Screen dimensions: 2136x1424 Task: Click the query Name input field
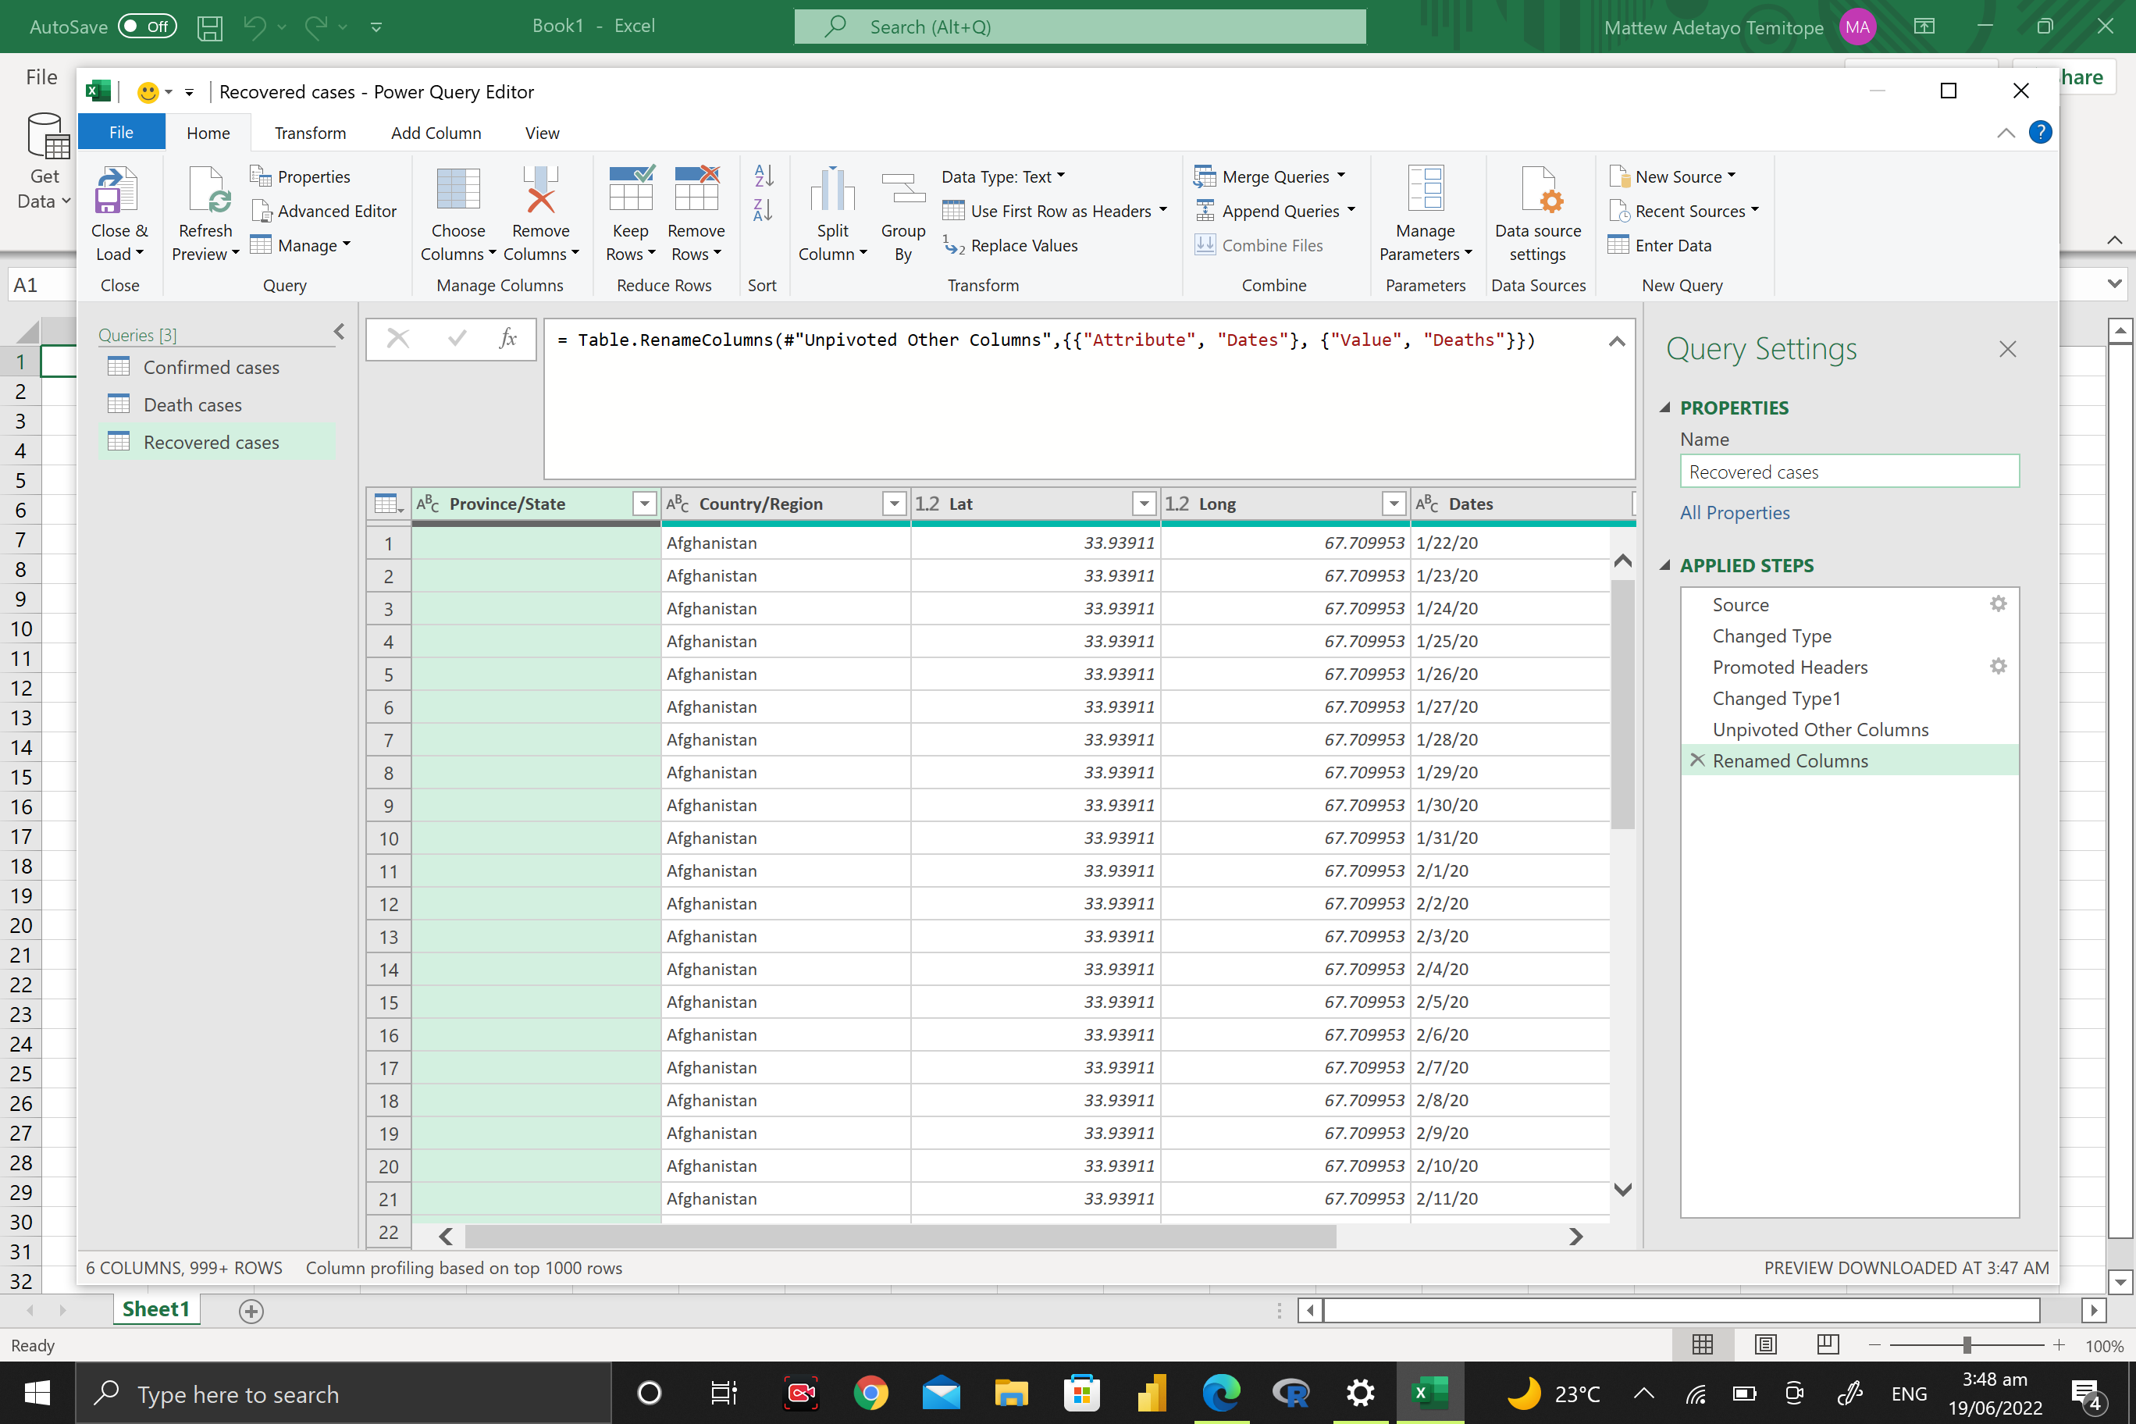tap(1849, 472)
